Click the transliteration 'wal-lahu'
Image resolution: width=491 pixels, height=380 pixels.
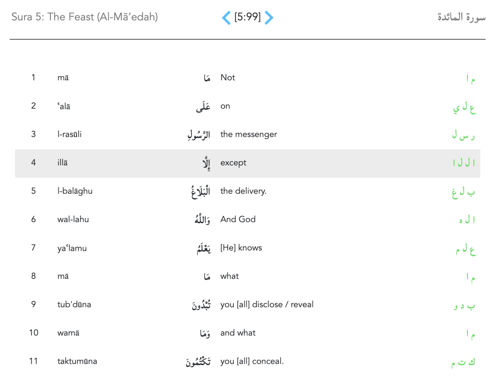point(73,219)
